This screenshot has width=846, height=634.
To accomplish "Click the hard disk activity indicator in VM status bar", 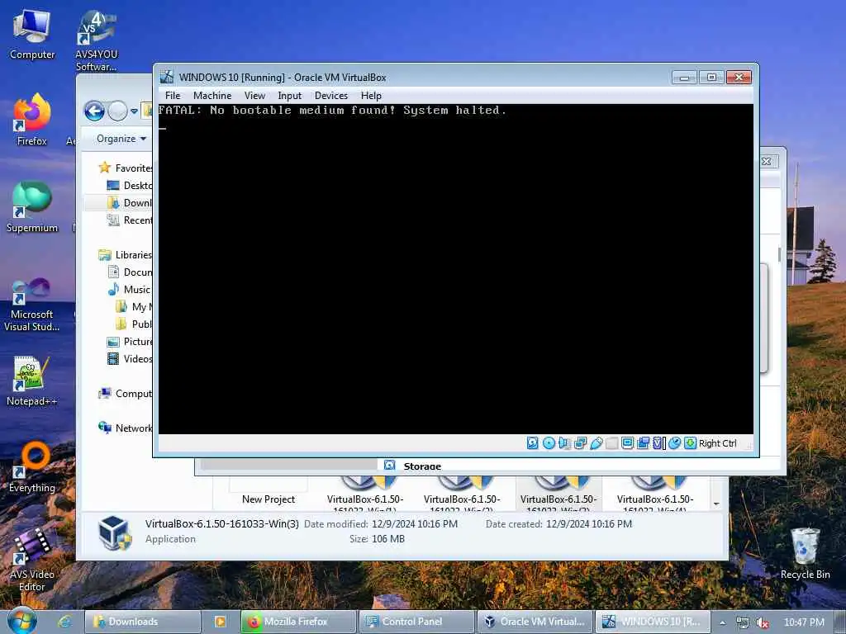I will 532,443.
